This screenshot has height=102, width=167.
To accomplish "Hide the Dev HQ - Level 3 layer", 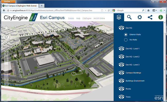I will (121, 65).
